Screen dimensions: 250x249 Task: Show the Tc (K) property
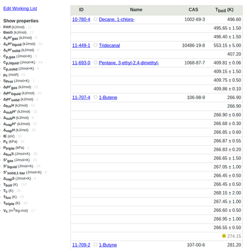[x=8, y=191]
